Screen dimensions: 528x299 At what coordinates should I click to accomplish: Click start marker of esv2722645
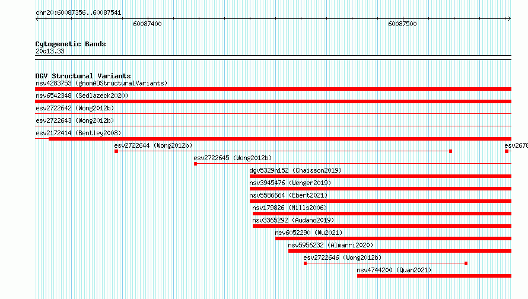(x=195, y=164)
